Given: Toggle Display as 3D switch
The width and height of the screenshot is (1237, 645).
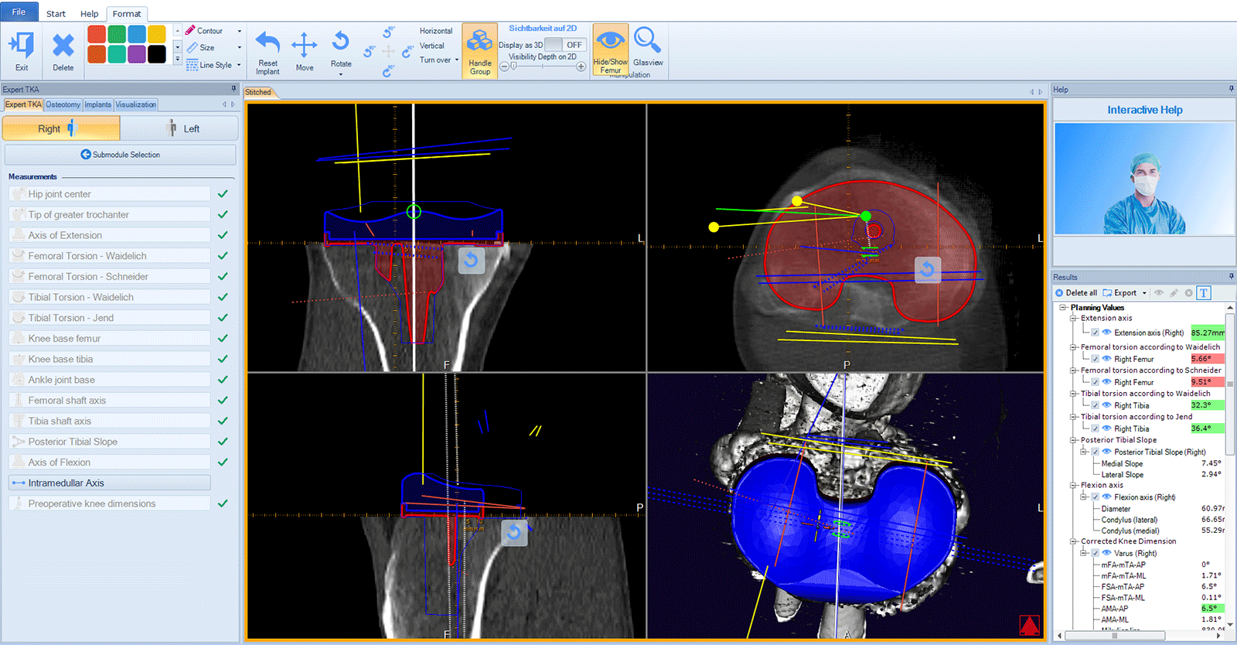Looking at the screenshot, I should (564, 45).
